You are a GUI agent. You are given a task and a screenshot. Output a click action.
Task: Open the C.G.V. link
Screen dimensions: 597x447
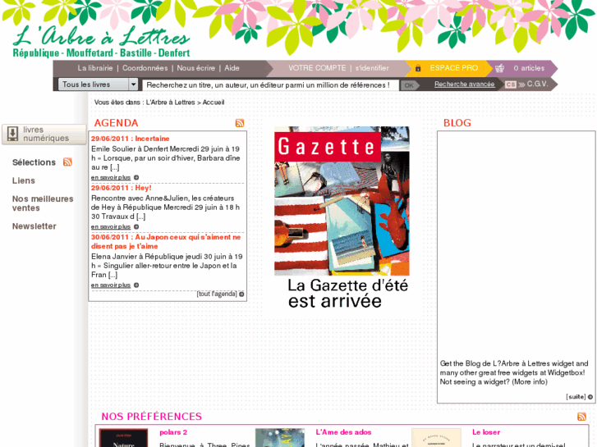538,84
